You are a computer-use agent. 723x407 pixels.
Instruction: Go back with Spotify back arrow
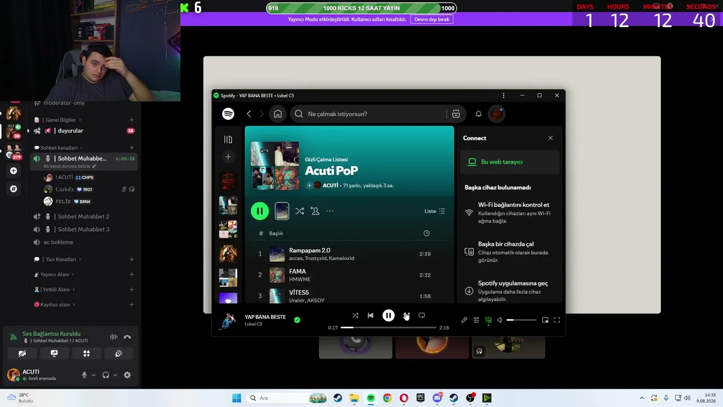249,114
